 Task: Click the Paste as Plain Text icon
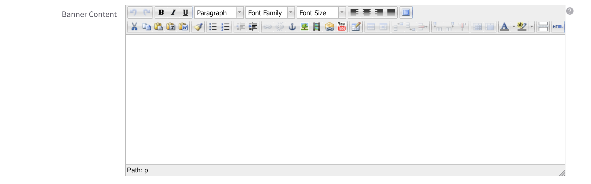[x=171, y=27]
